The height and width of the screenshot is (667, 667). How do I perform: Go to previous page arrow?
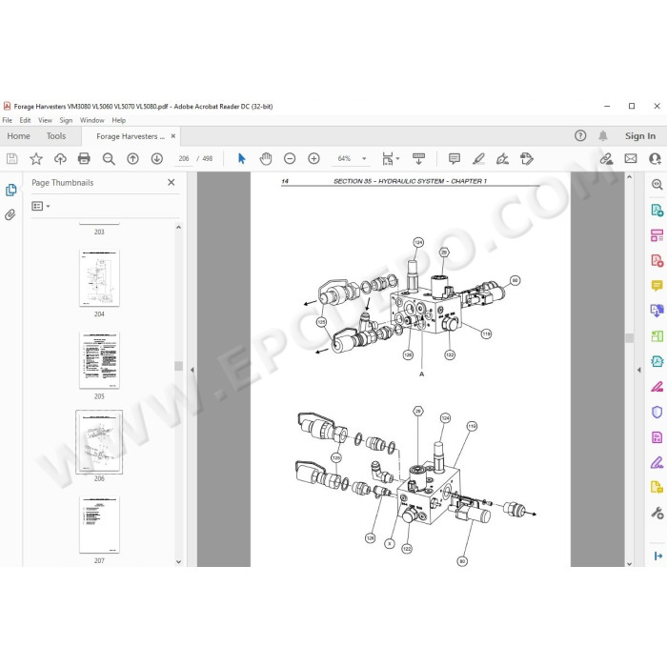tap(132, 159)
